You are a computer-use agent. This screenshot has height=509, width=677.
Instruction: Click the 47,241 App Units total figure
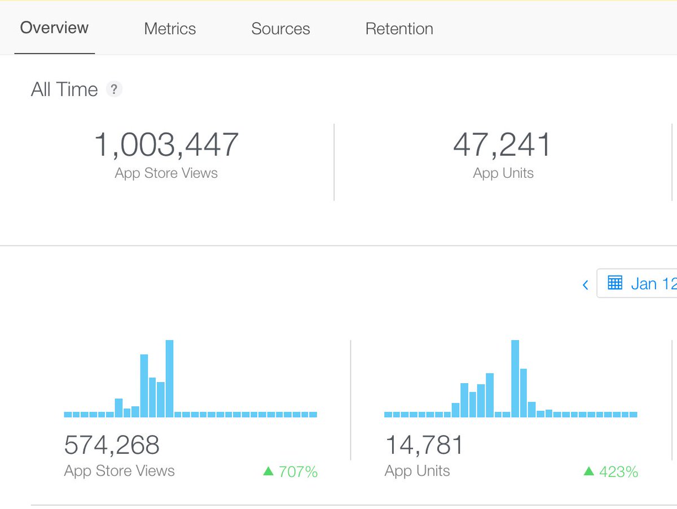(503, 144)
